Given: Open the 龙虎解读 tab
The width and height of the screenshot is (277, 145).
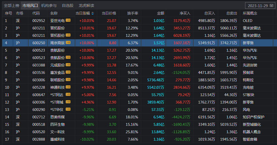Looking at the screenshot, I should pyautogui.click(x=86, y=5).
